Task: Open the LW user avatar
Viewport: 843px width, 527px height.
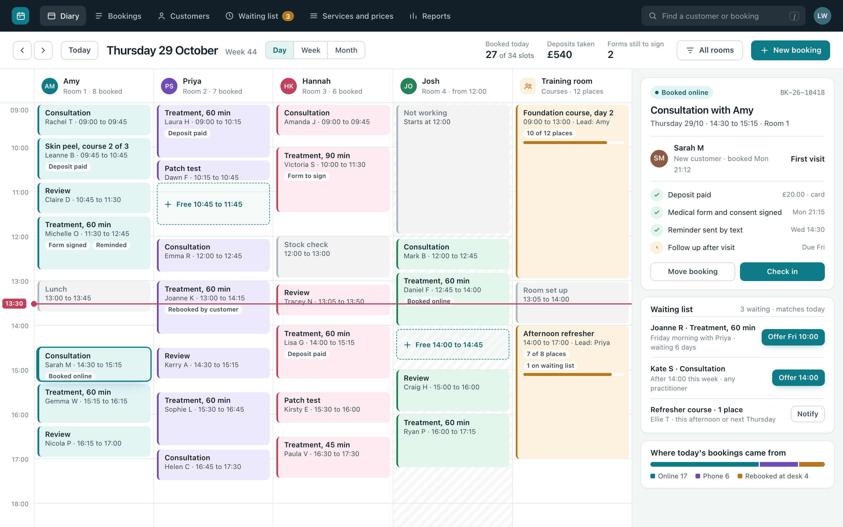Action: pos(822,16)
